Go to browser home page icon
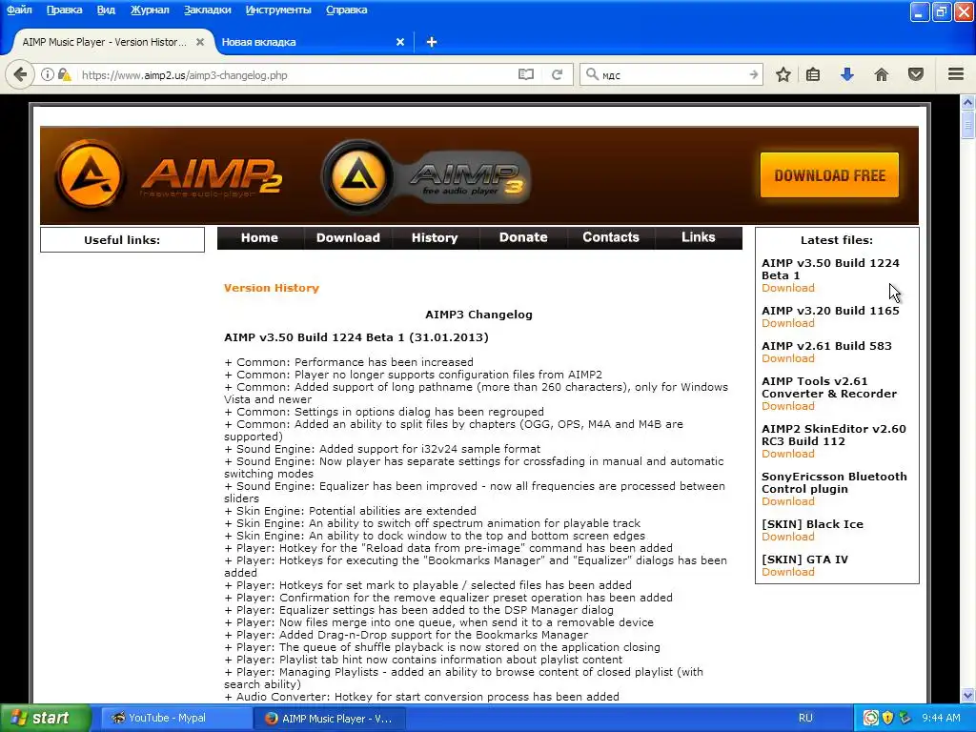This screenshot has height=732, width=976. [x=882, y=74]
